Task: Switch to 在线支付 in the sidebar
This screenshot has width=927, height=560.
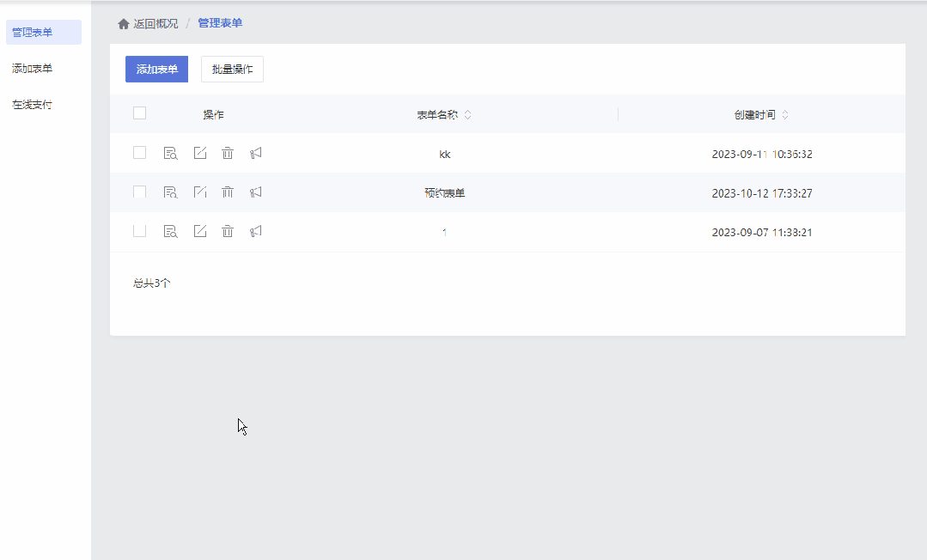Action: (x=33, y=105)
